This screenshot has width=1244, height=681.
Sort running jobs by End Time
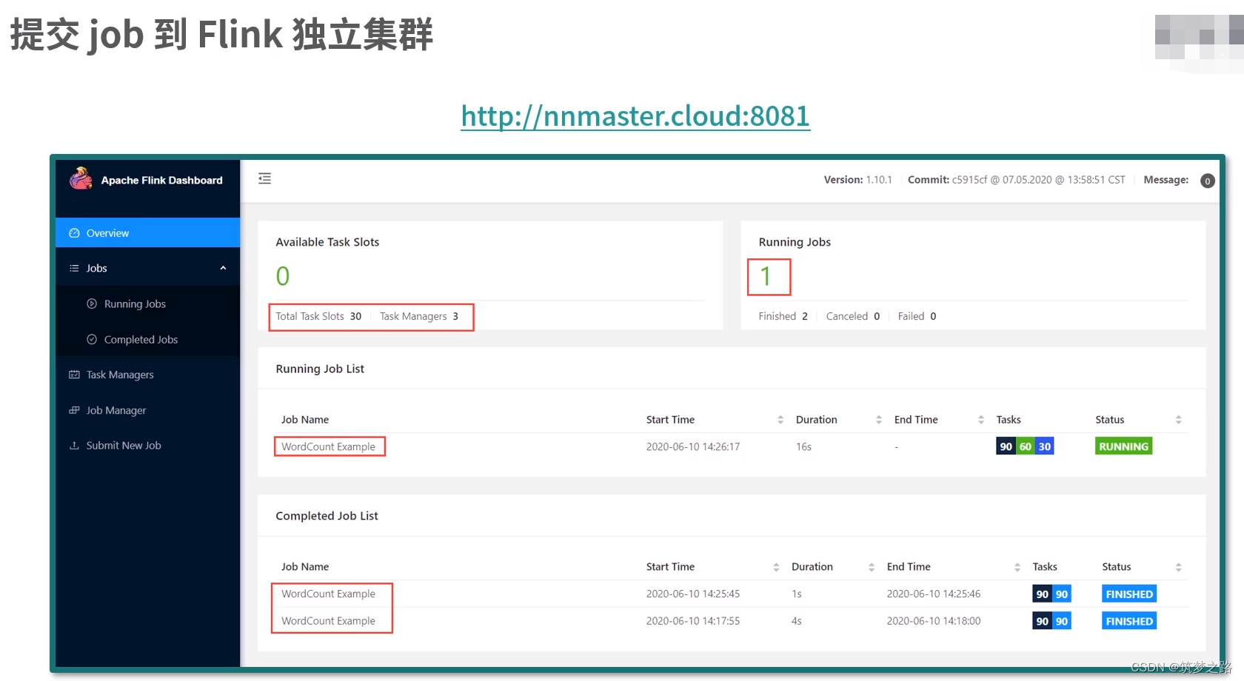point(981,420)
